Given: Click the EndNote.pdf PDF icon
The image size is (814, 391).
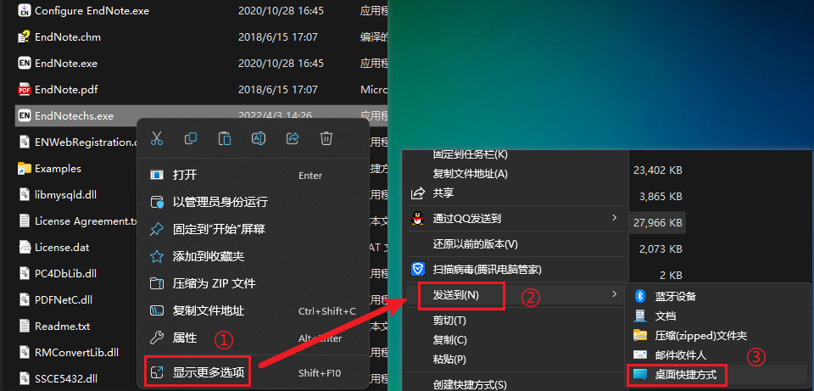Looking at the screenshot, I should pos(24,90).
